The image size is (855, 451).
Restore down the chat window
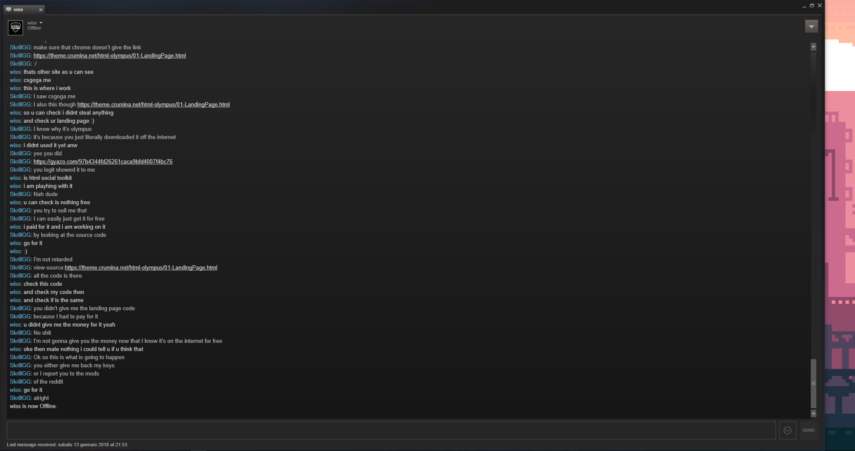[x=812, y=6]
